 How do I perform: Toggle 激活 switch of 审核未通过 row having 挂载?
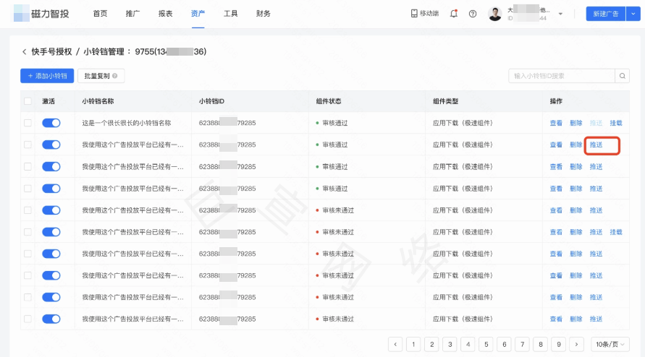click(51, 232)
